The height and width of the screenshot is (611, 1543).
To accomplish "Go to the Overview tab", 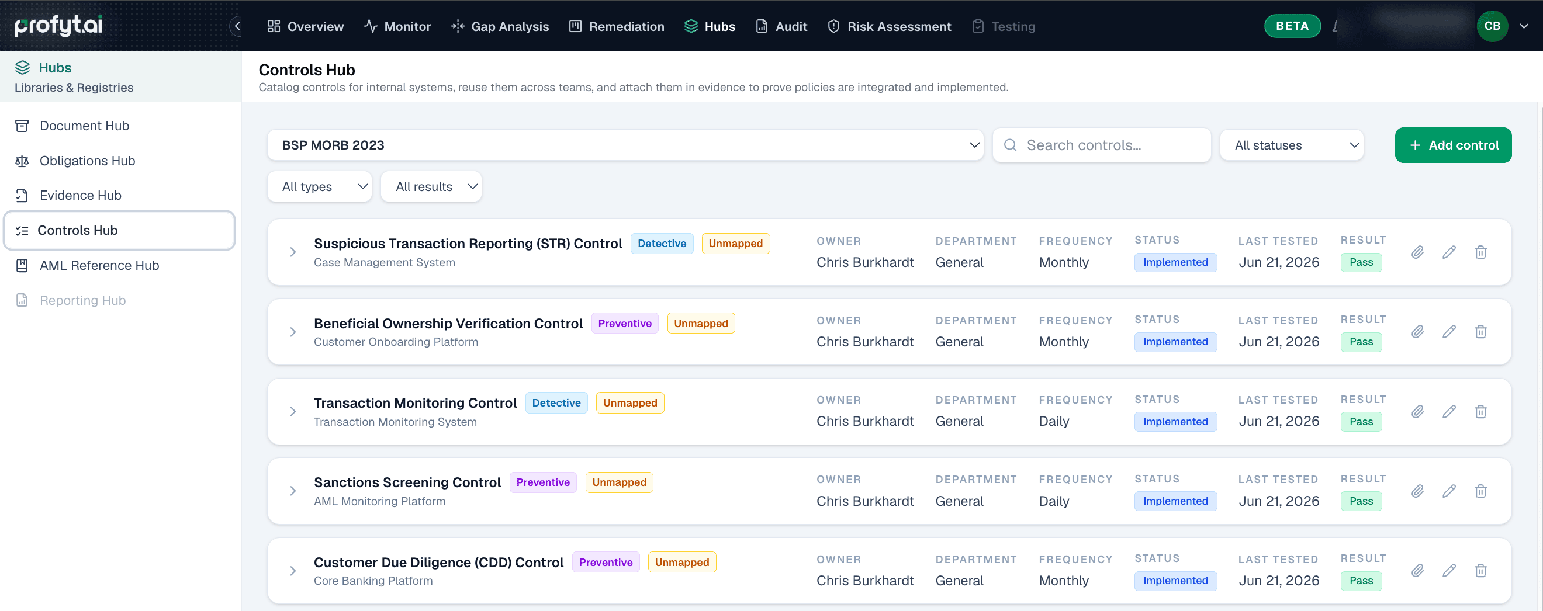I will click(306, 26).
